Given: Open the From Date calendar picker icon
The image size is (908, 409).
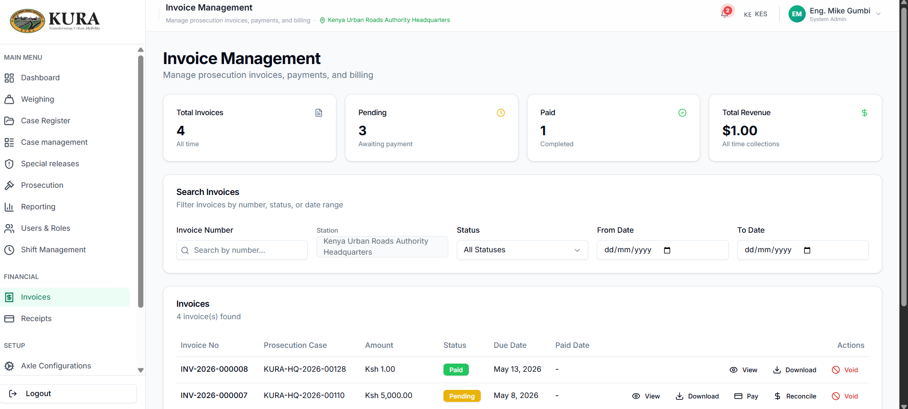Looking at the screenshot, I should pyautogui.click(x=668, y=250).
